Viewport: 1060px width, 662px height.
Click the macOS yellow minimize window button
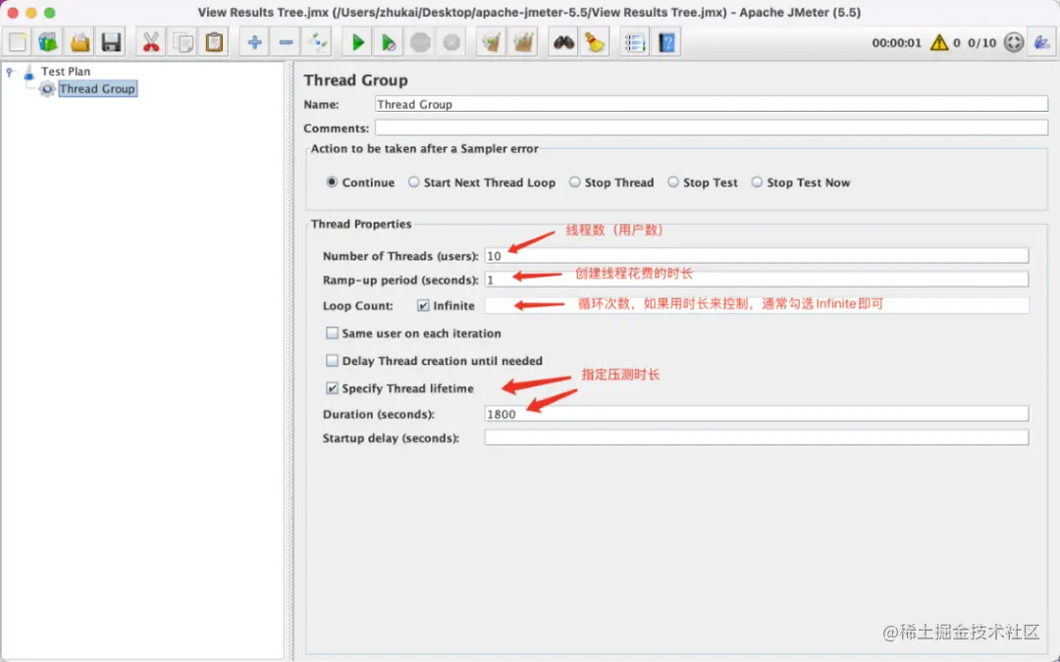point(31,13)
